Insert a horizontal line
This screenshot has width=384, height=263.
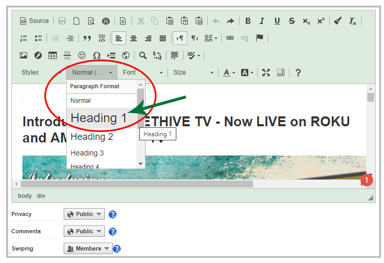click(67, 55)
